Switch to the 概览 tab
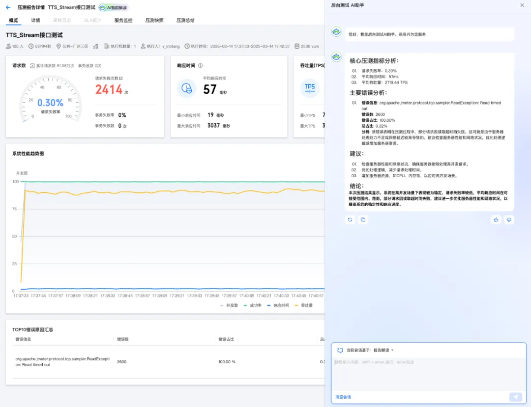 click(14, 20)
